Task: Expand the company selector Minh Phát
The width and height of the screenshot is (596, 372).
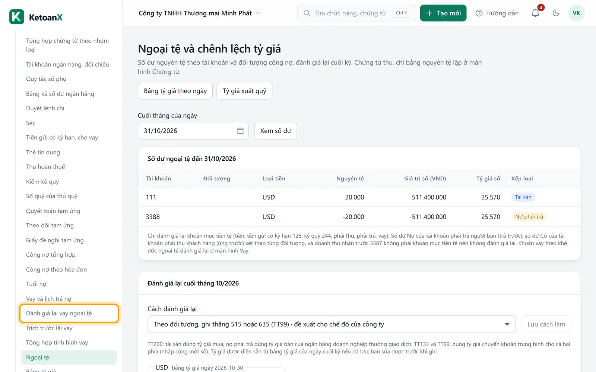Action: 199,13
